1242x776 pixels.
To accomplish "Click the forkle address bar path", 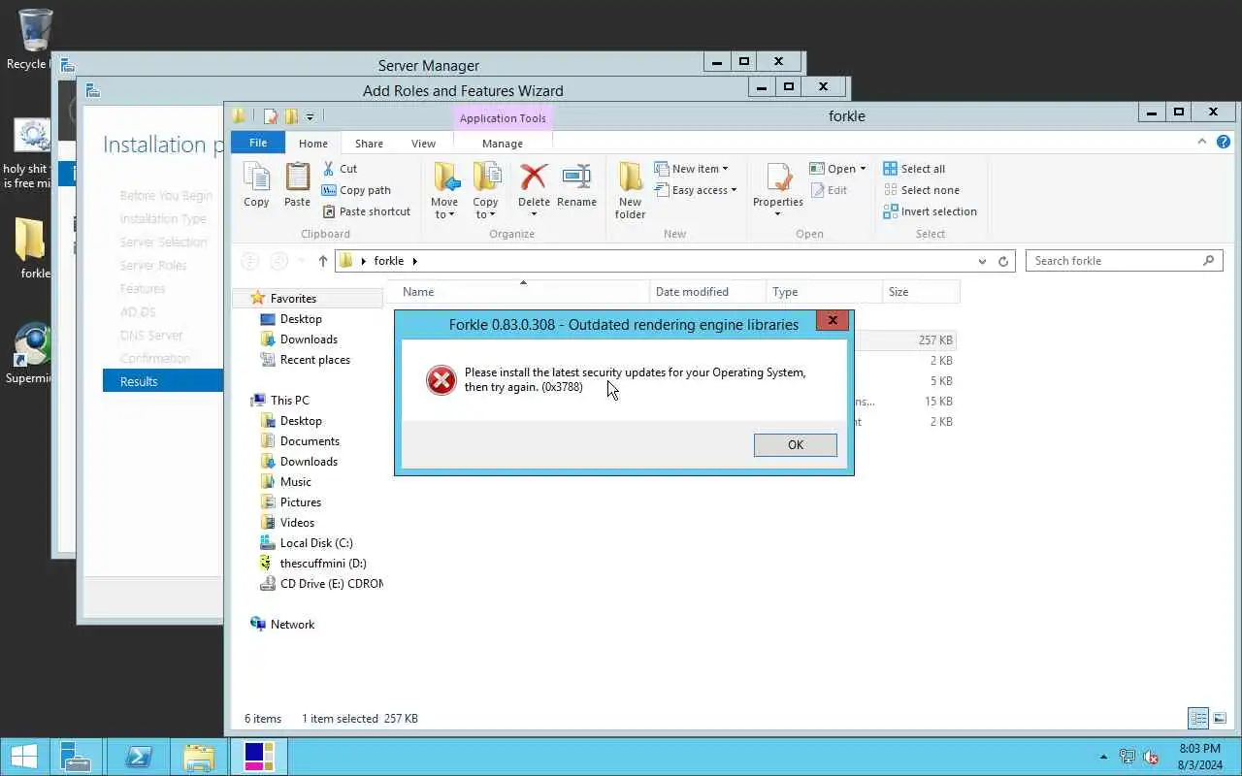I will [x=388, y=261].
